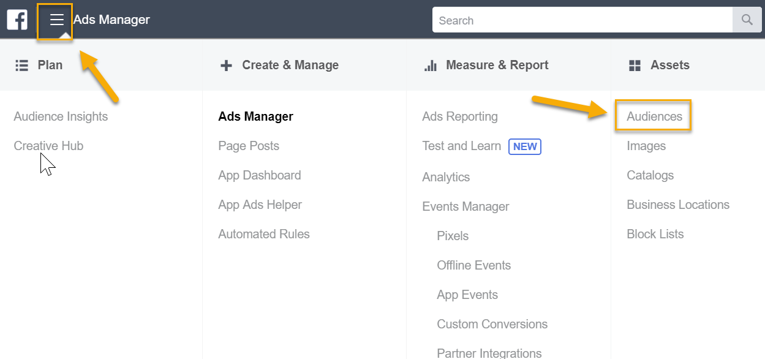The image size is (765, 359).
Task: Open App Ads Helper
Action: pos(260,205)
